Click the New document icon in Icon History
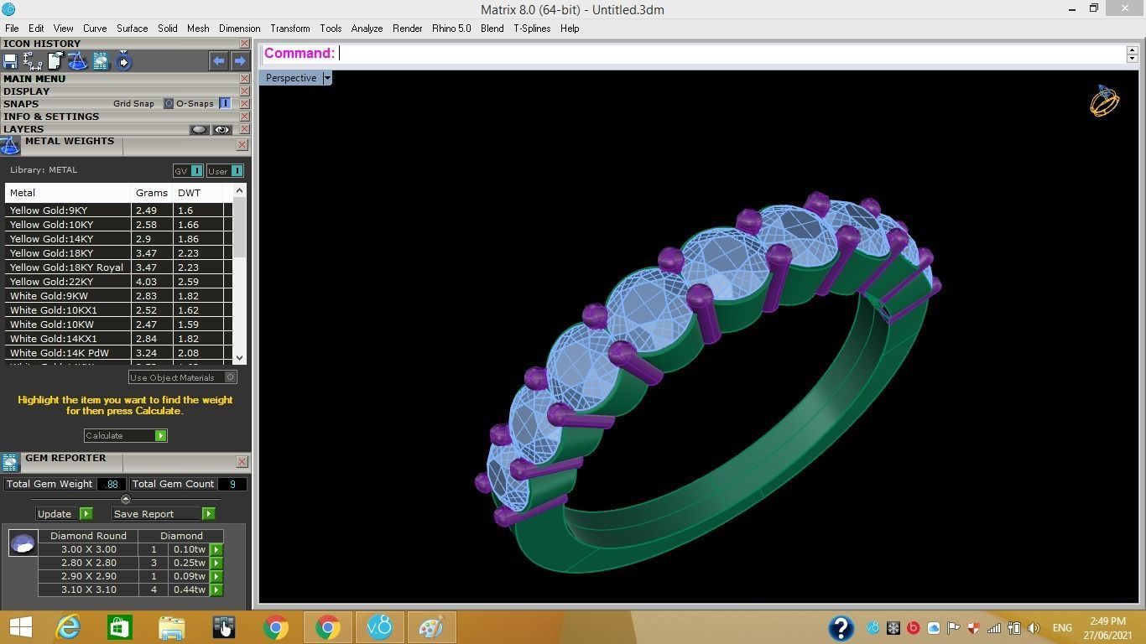 (x=55, y=61)
